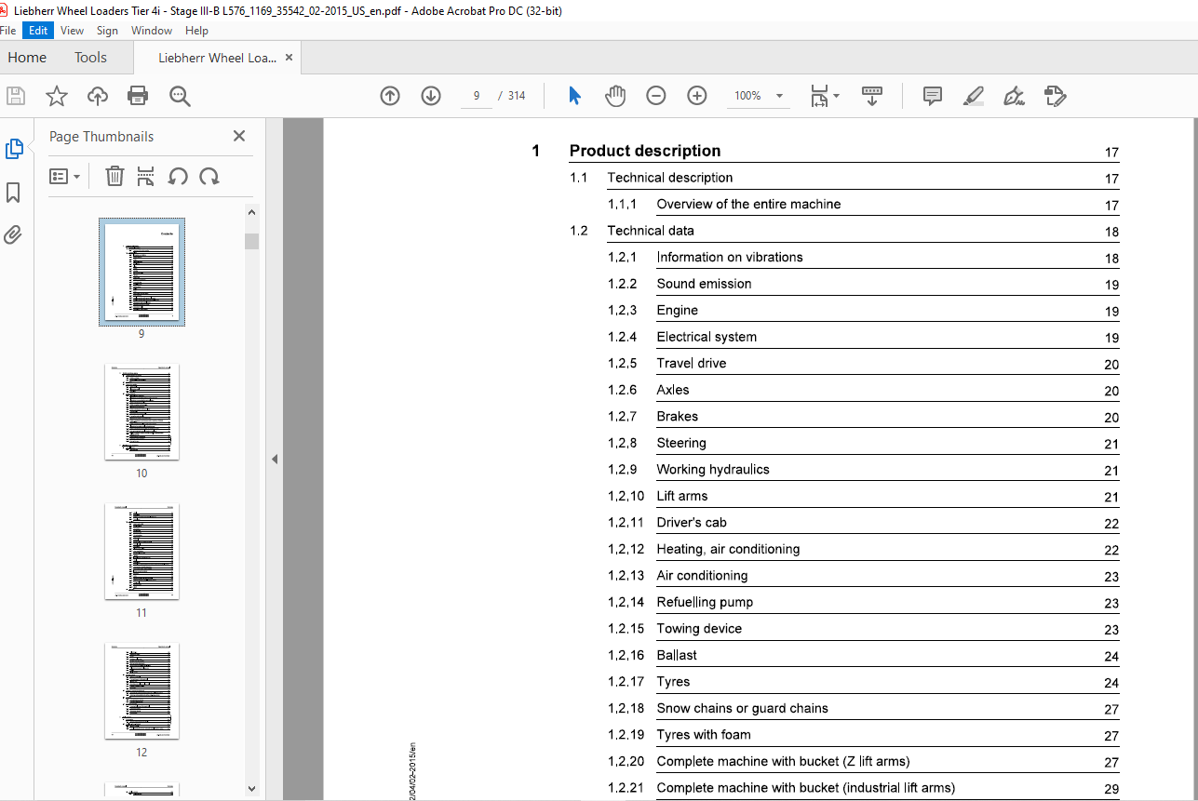Open the Edit menu
1198x801 pixels.
(38, 31)
